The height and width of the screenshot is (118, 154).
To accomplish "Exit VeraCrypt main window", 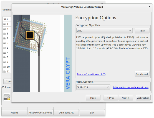I will tap(92, 113).
